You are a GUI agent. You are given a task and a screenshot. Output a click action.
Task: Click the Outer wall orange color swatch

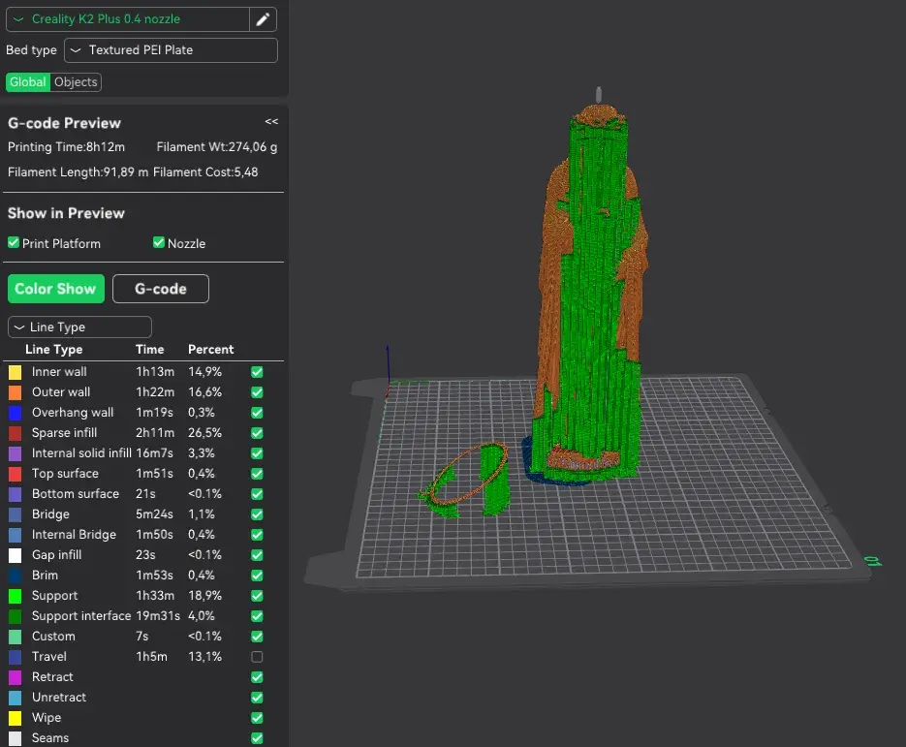[x=16, y=392]
